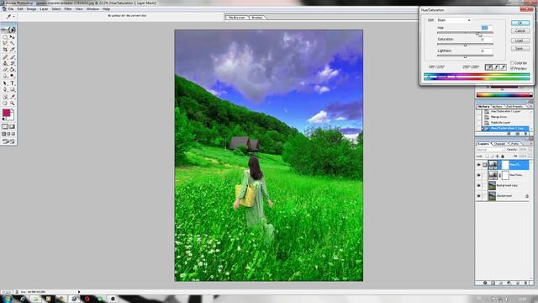Image resolution: width=538 pixels, height=303 pixels.
Task: Hide the Background layer
Action: click(478, 196)
